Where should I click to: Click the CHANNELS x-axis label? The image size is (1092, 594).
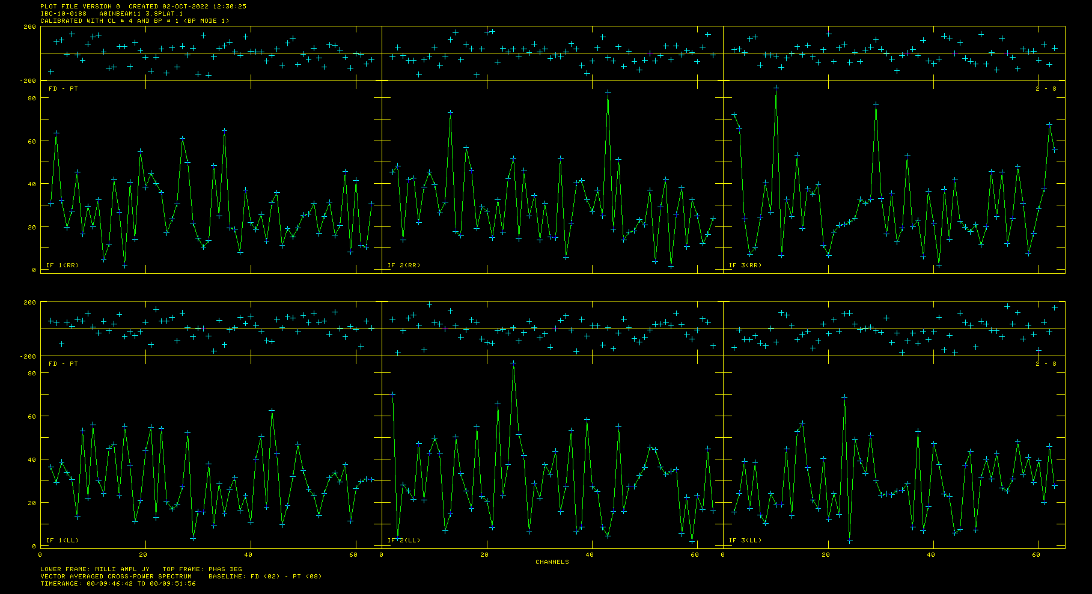[552, 562]
